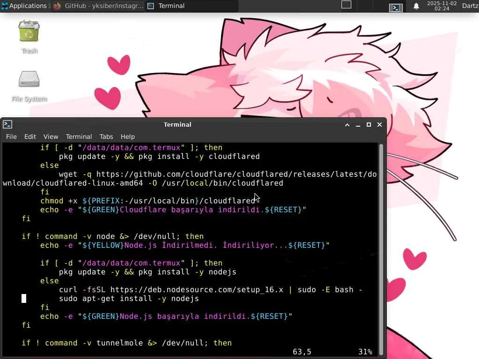The image size is (479, 359).
Task: Open the Terminal menu in menu bar
Action: click(79, 136)
